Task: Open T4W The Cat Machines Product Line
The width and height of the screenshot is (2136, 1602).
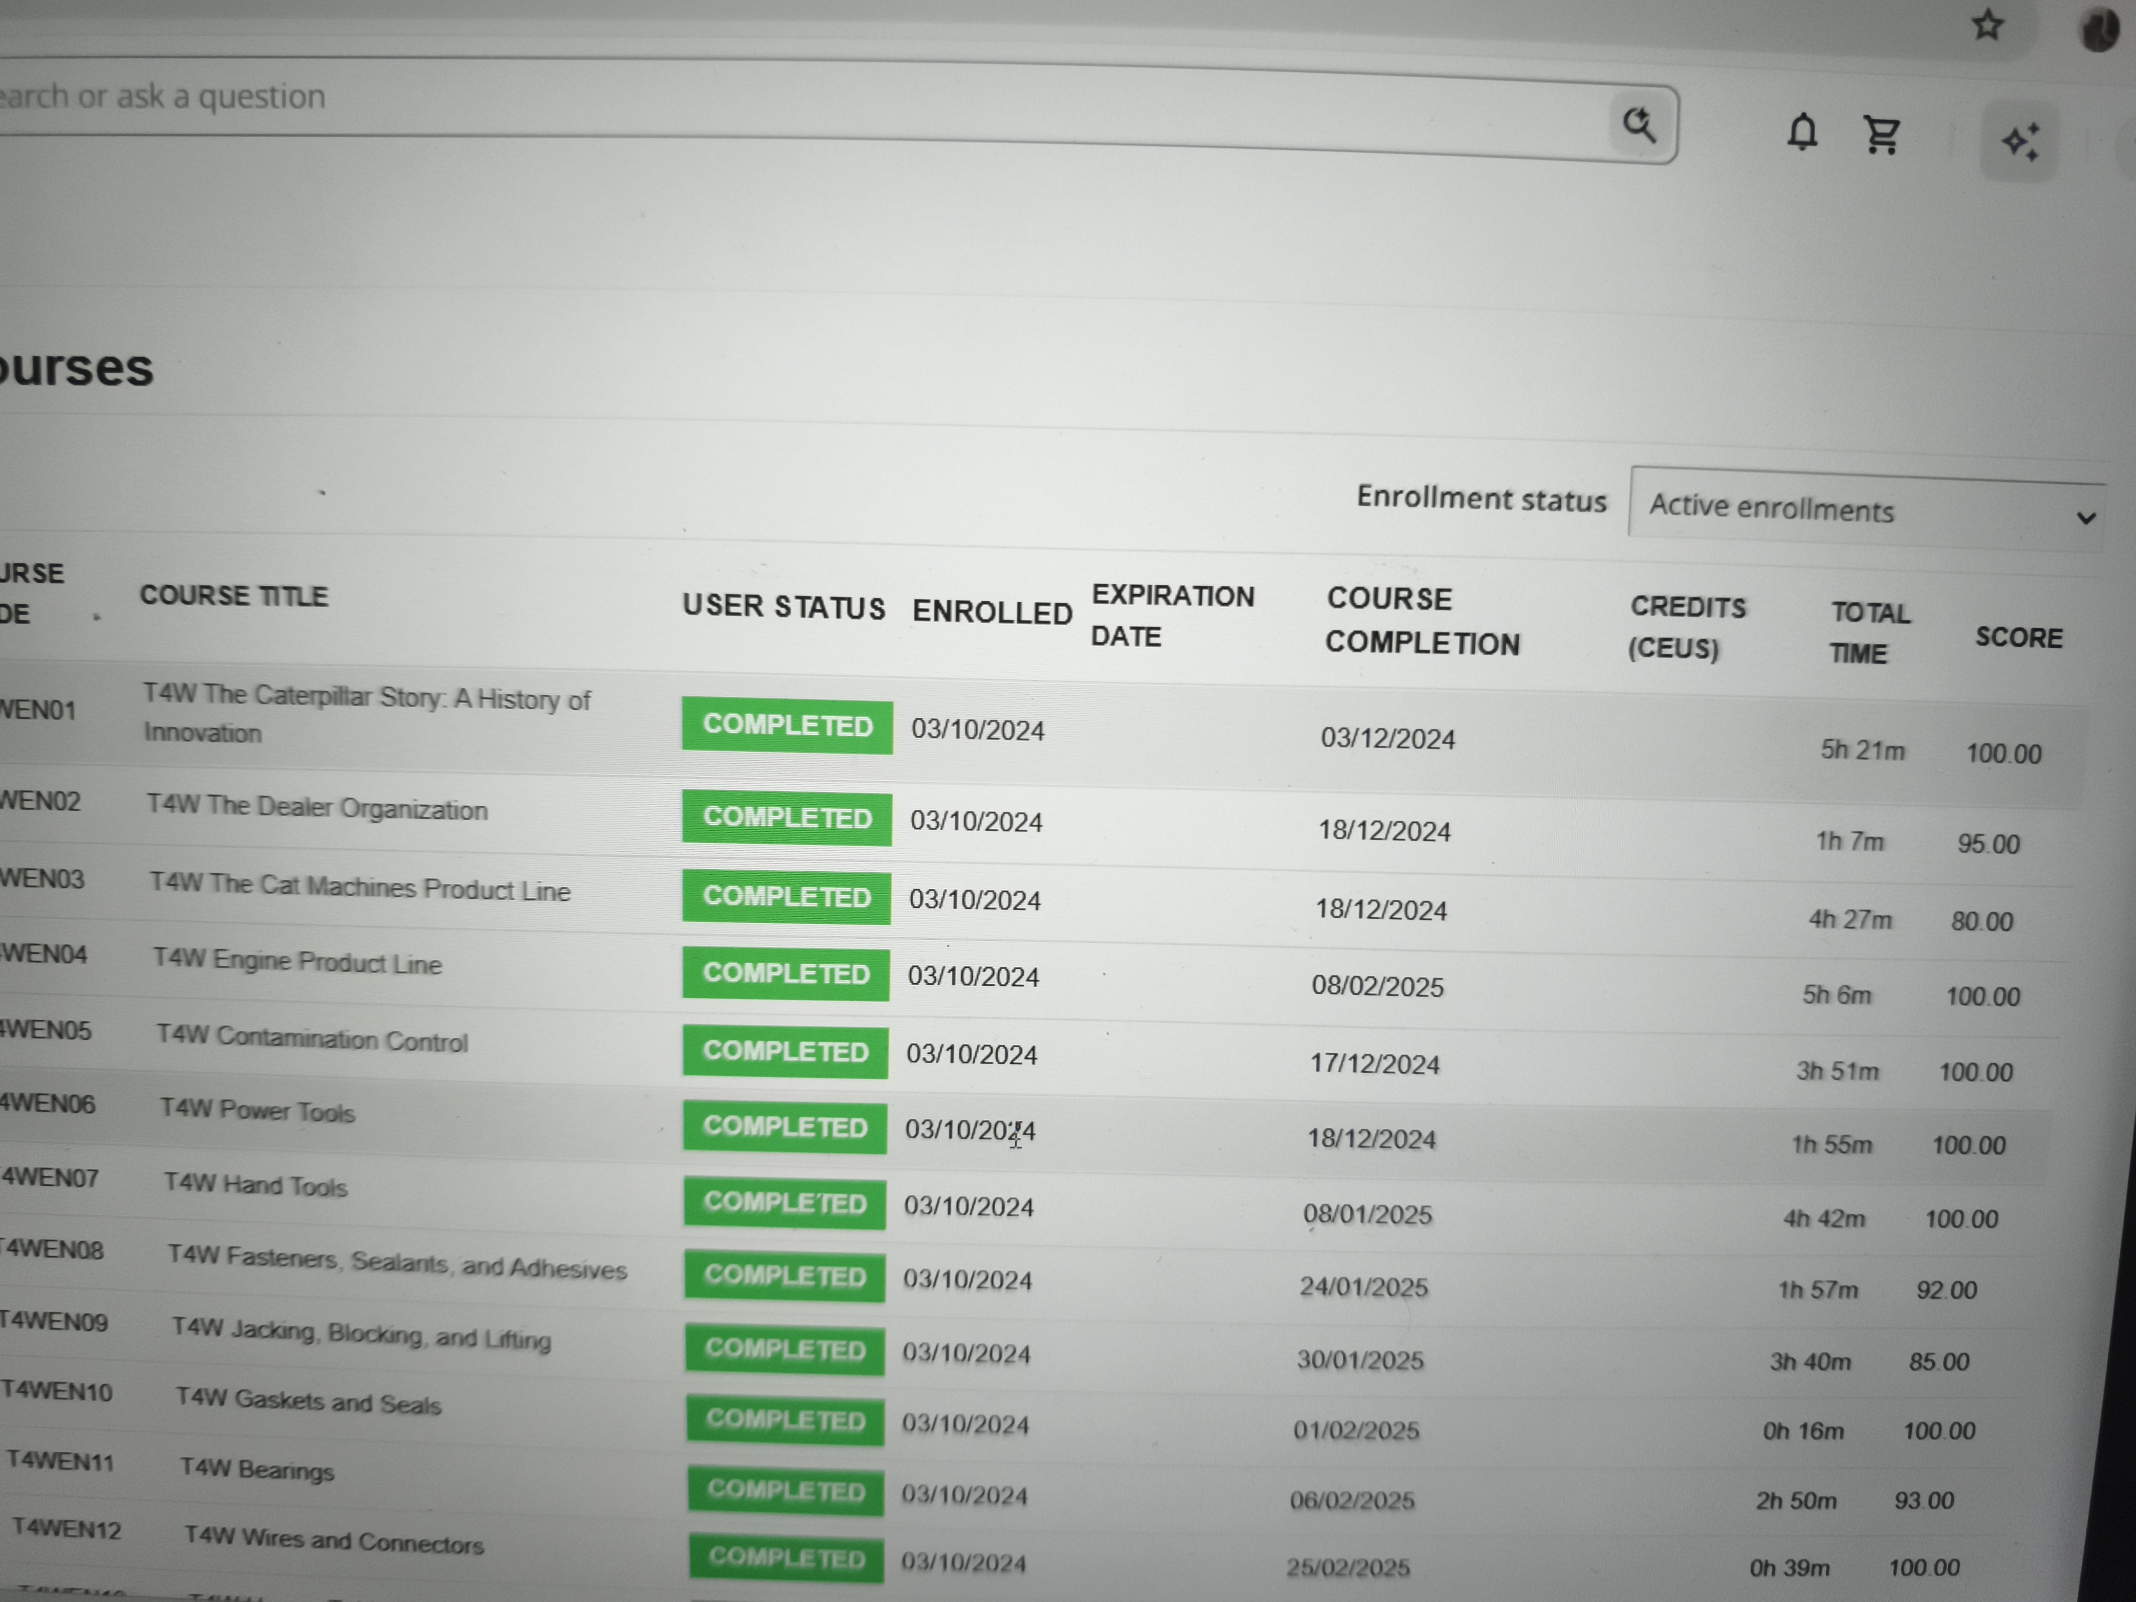Action: point(360,887)
